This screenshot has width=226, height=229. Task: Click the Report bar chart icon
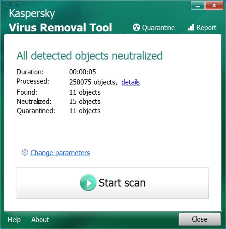[x=191, y=27]
